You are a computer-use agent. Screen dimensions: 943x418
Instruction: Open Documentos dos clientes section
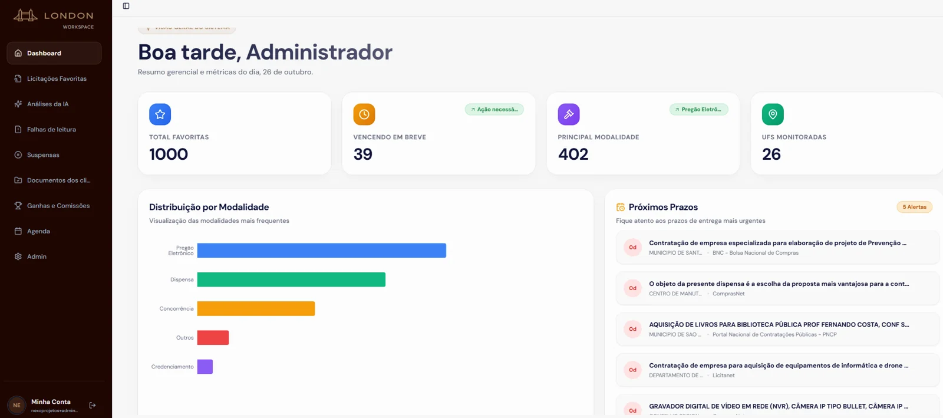pyautogui.click(x=54, y=180)
